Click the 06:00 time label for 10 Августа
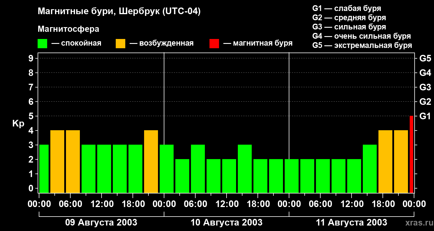This screenshot has width=434, height=231. [195, 204]
